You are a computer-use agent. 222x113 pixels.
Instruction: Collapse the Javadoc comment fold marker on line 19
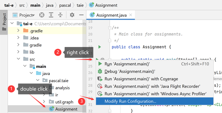coord(110,28)
